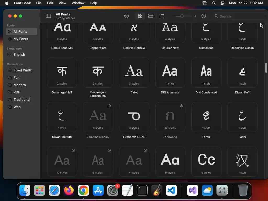Open Spotlight search in menu bar
The width and height of the screenshot is (268, 201).
[x=214, y=3]
